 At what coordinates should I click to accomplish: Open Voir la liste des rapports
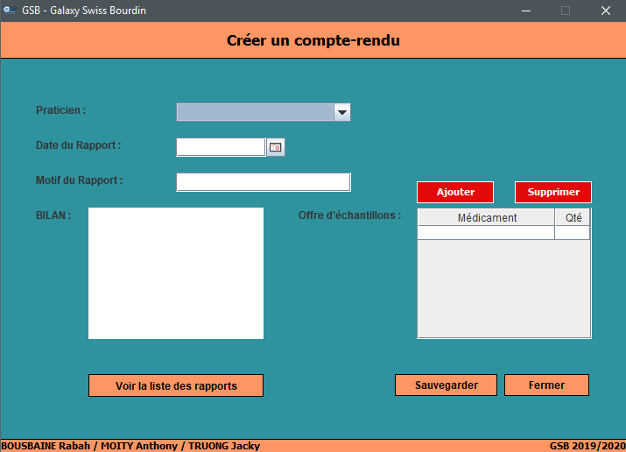click(176, 385)
